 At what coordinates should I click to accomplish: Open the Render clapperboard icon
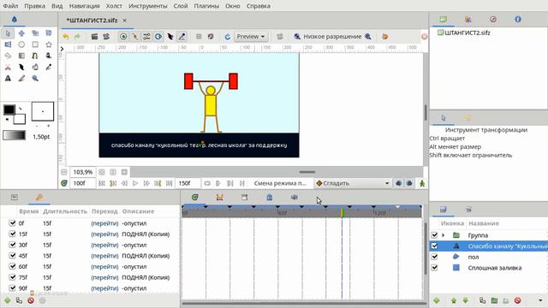coord(94,37)
